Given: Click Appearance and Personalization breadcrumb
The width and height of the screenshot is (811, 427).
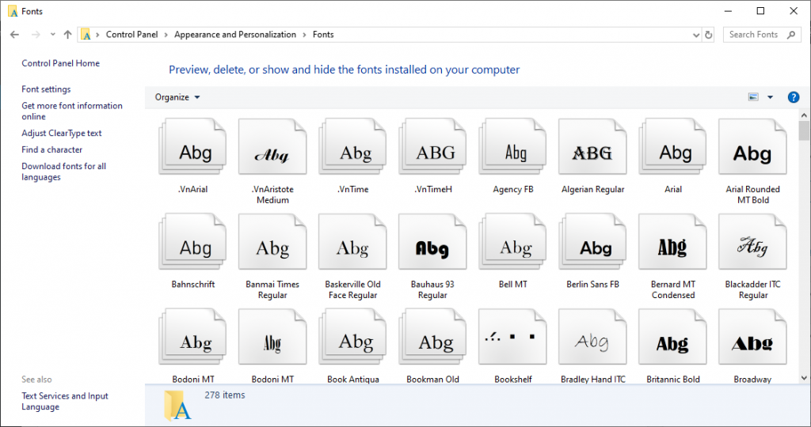Looking at the screenshot, I should [x=235, y=35].
